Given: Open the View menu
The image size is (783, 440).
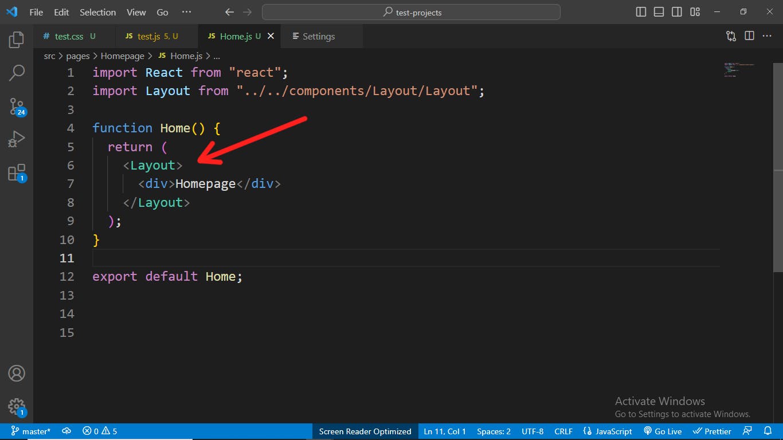Looking at the screenshot, I should tap(136, 12).
